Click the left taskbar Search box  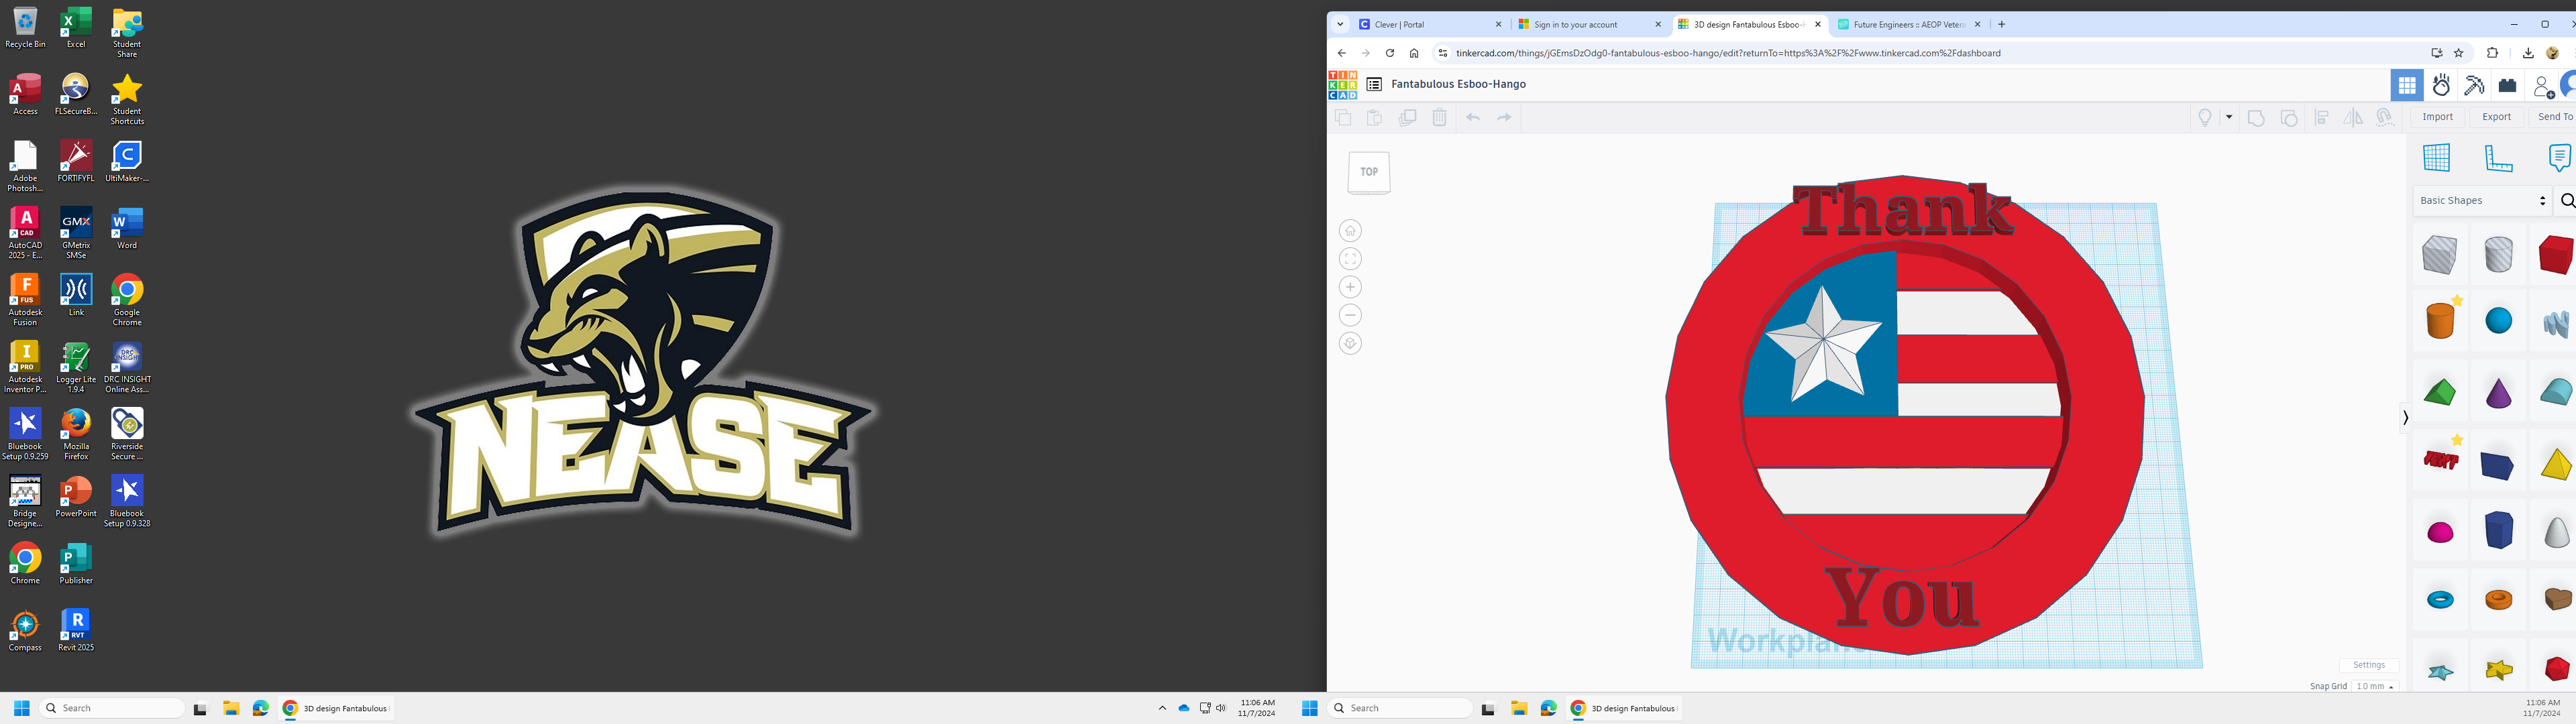point(112,708)
